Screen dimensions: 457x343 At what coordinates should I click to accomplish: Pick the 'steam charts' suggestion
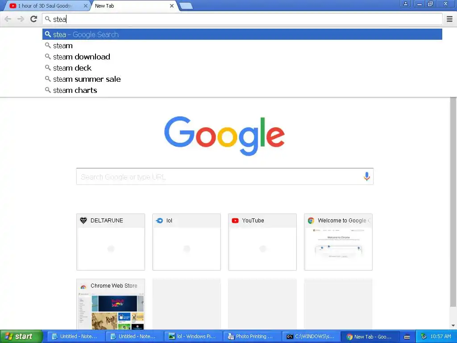point(242,90)
